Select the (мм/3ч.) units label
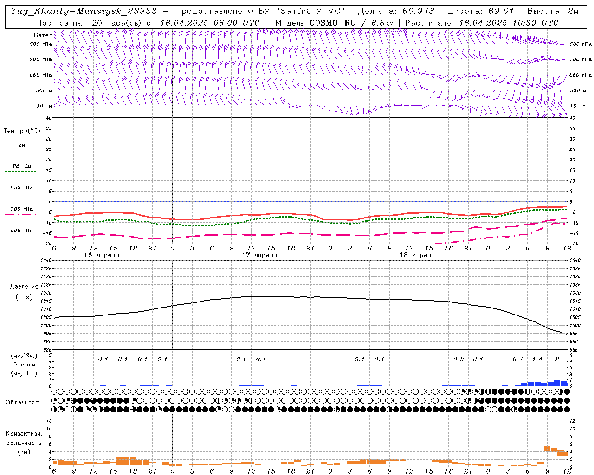 tap(24, 356)
